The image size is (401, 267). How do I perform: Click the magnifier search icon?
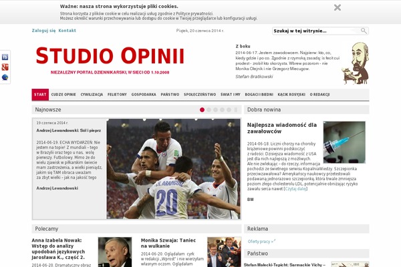pos(364,31)
